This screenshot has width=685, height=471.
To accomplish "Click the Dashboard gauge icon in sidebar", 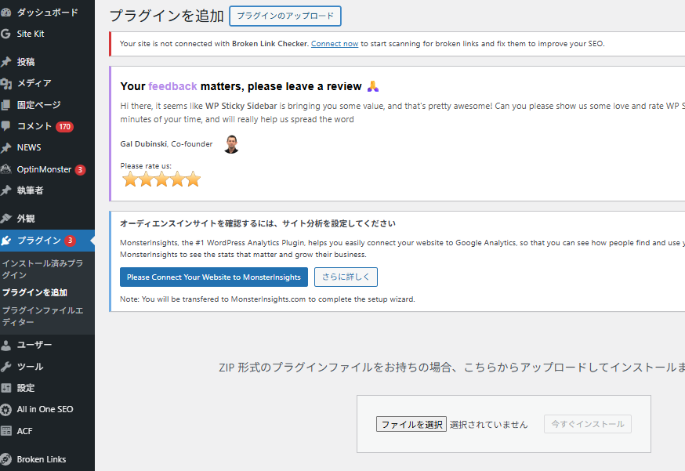I will tap(6, 13).
